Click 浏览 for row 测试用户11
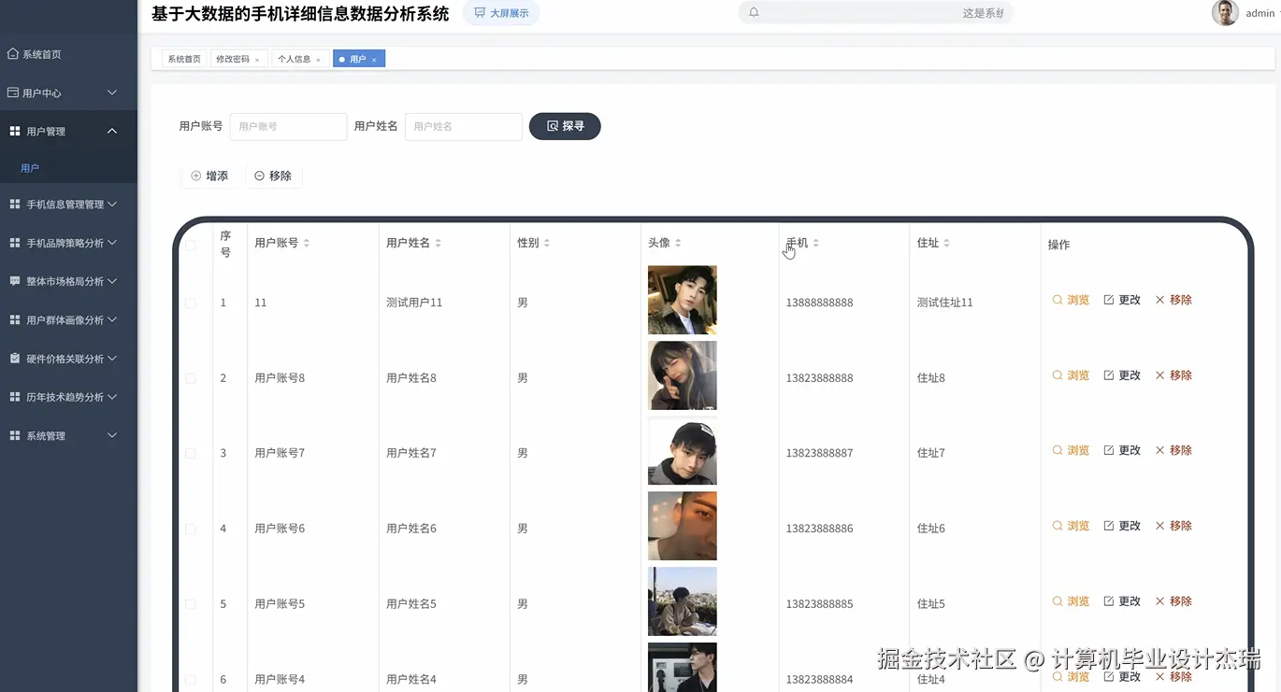 tap(1071, 300)
